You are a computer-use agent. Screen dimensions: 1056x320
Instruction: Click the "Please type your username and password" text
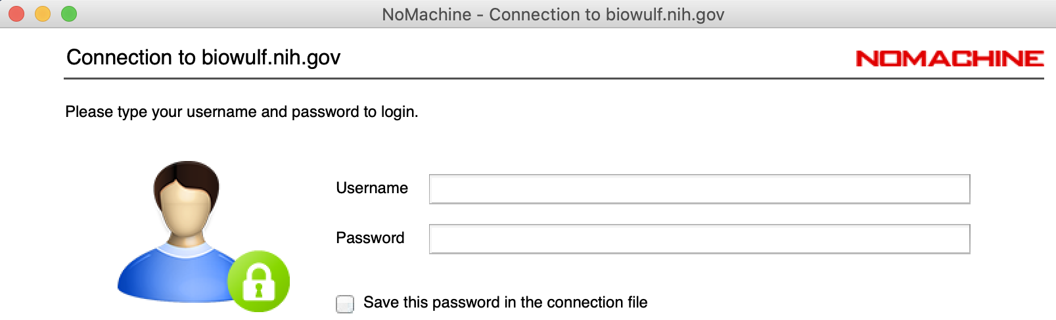pos(241,112)
